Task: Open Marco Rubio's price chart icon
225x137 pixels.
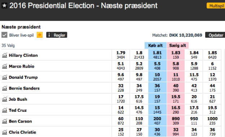Action: click(4, 66)
